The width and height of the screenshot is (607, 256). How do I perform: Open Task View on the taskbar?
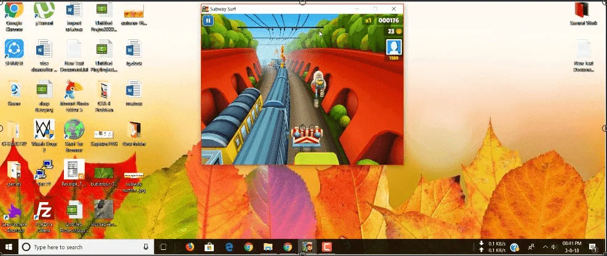tap(163, 247)
